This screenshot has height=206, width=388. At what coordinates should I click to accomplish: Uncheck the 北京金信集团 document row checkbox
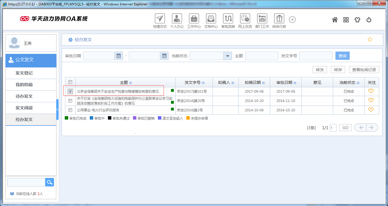pyautogui.click(x=70, y=91)
